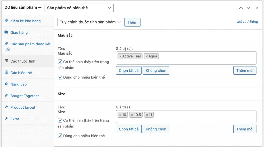This screenshot has height=147, width=264.
Task: Click inside the Size values input field
Action: point(204,117)
